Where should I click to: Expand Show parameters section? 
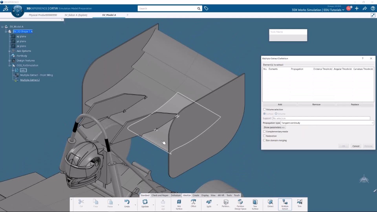(274, 127)
